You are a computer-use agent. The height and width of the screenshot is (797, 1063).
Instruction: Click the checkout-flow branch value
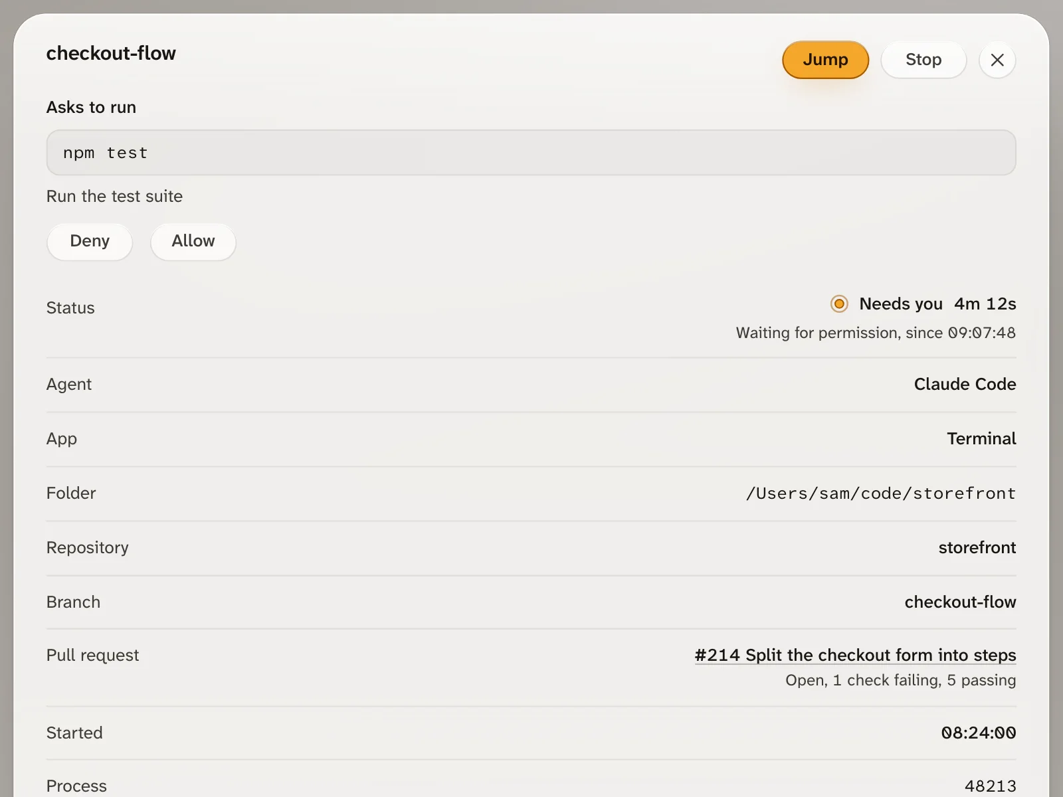[x=960, y=602]
